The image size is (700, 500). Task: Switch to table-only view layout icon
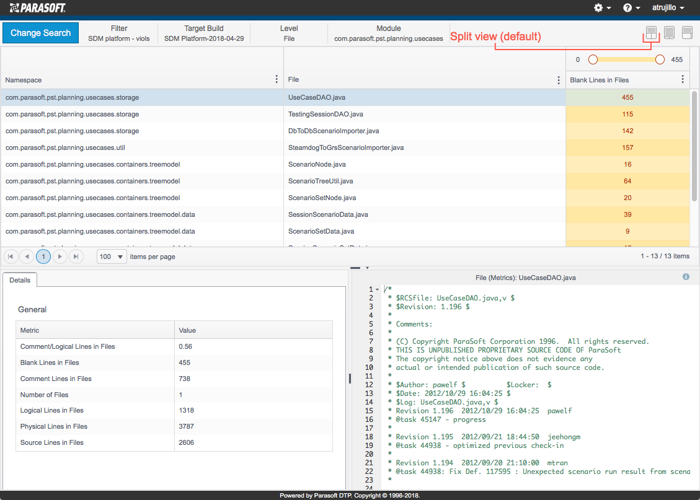pyautogui.click(x=669, y=33)
